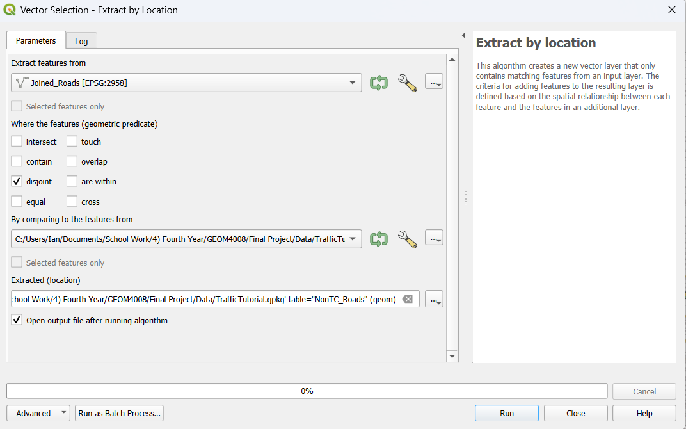Browse for comparison layer with ellipsis button

(x=434, y=239)
